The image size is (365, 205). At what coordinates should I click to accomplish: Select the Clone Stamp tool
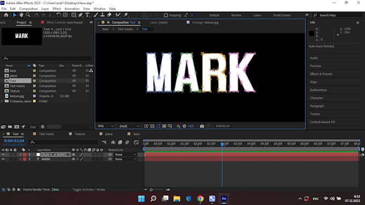[103, 15]
